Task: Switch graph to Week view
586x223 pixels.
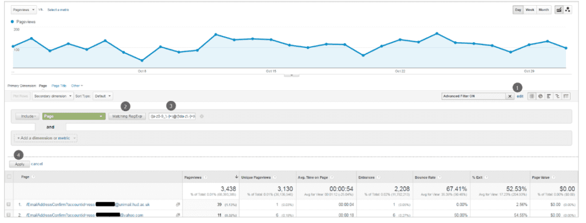Action: pyautogui.click(x=529, y=10)
